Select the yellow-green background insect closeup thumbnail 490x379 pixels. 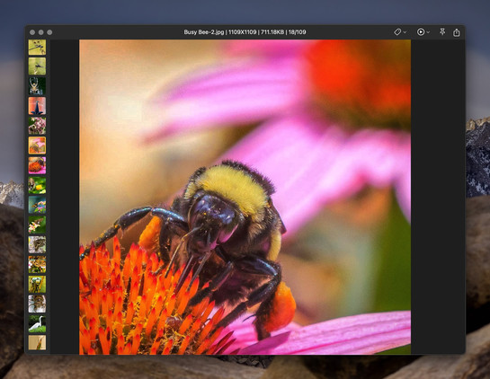point(37,284)
